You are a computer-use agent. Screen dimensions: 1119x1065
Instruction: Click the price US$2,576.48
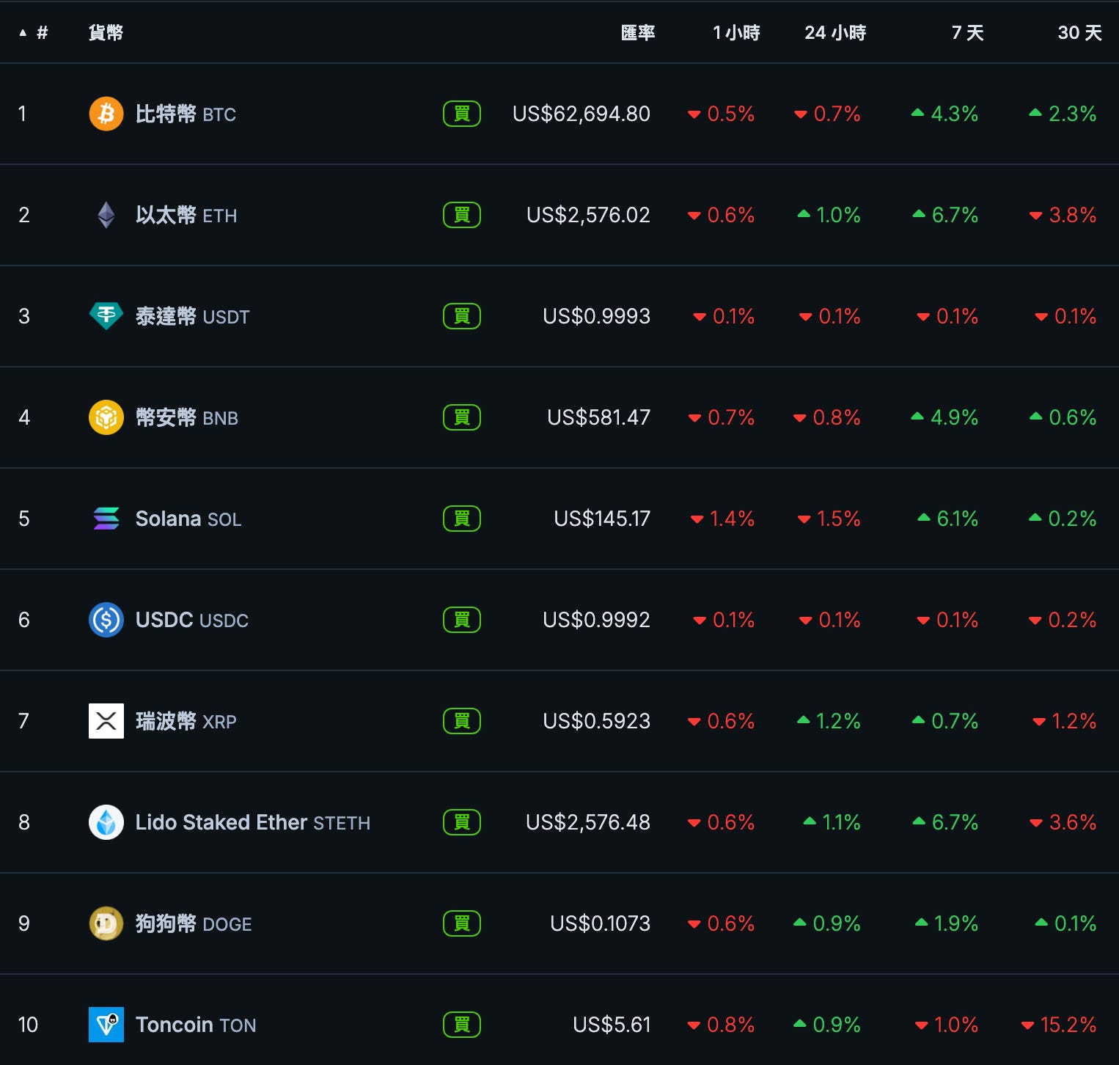588,822
